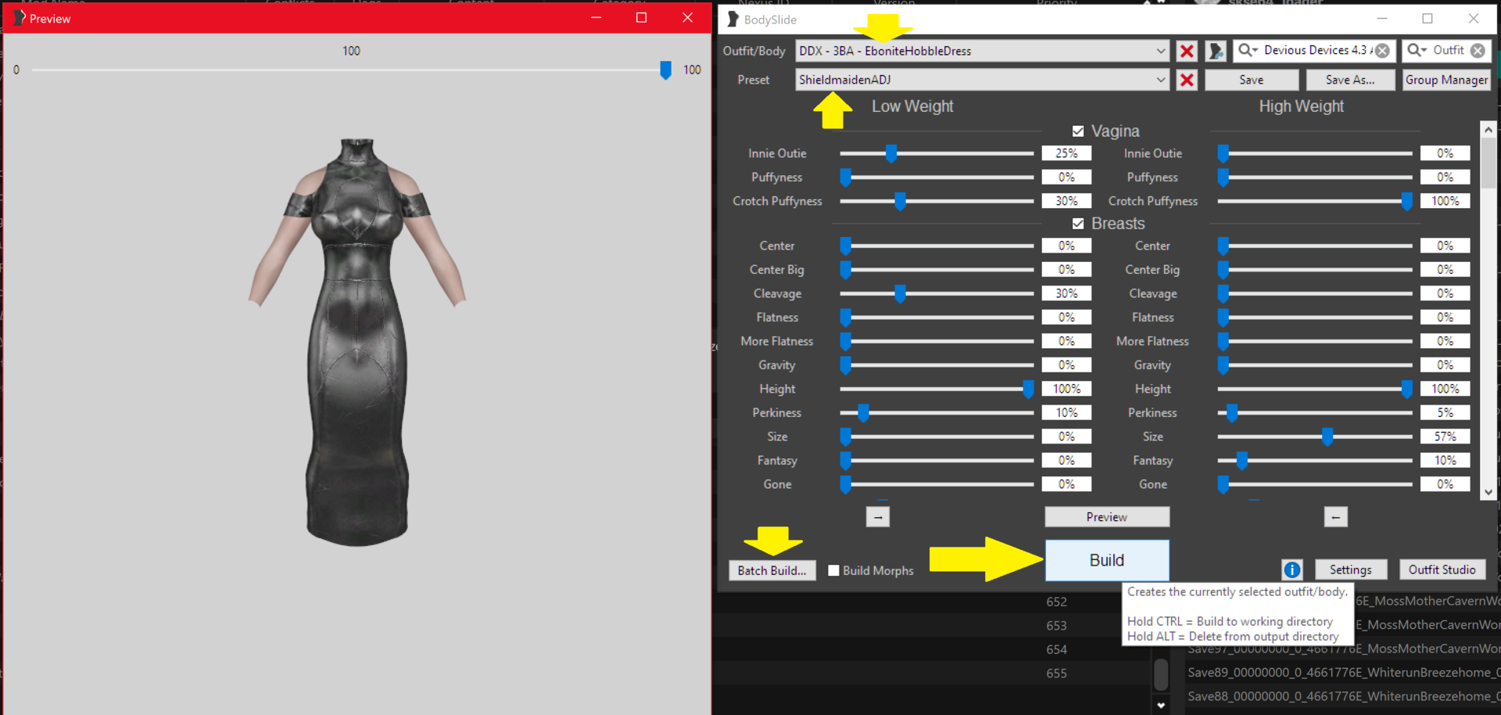Clear the Outfit filter text
Viewport: 1501px width, 715px height.
click(1478, 51)
